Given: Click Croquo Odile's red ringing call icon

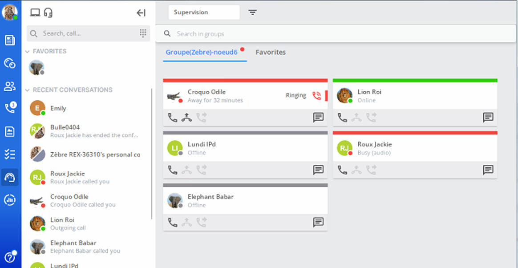Looking at the screenshot, I should click(316, 96).
